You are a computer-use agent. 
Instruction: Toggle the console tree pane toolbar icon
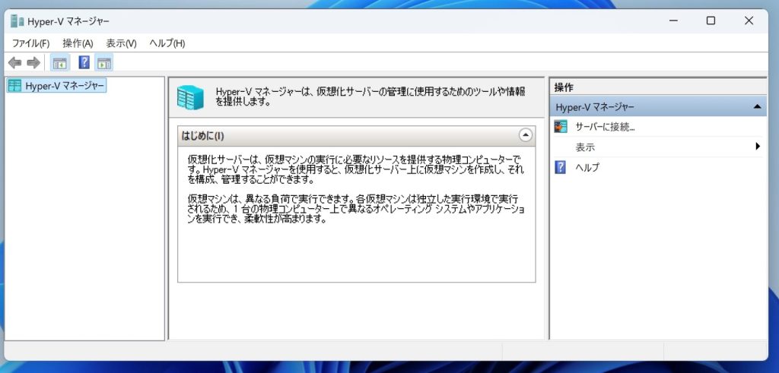pos(60,63)
